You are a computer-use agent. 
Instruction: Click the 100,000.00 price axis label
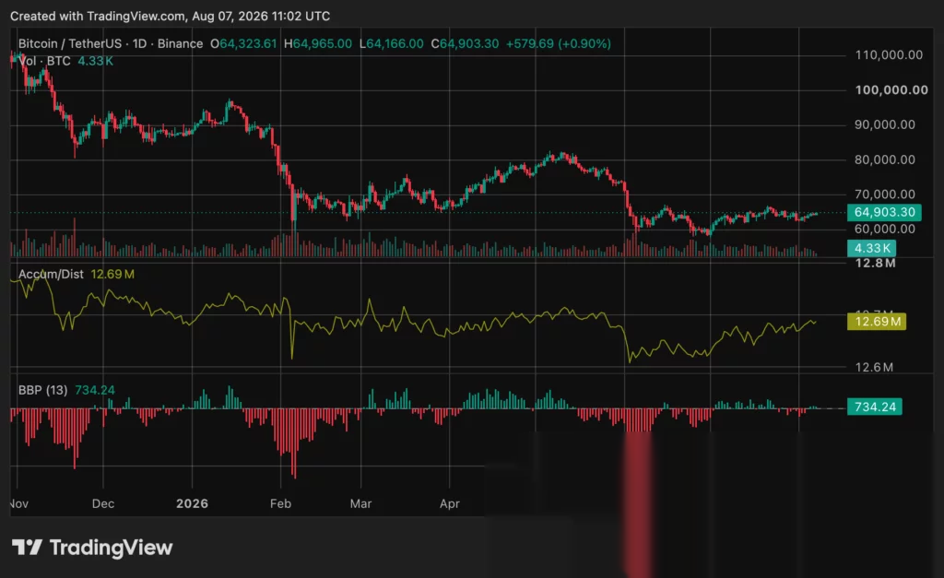point(891,89)
